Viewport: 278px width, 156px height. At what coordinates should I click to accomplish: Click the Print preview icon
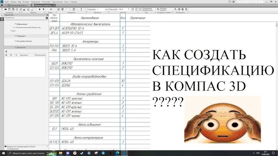coord(21,9)
